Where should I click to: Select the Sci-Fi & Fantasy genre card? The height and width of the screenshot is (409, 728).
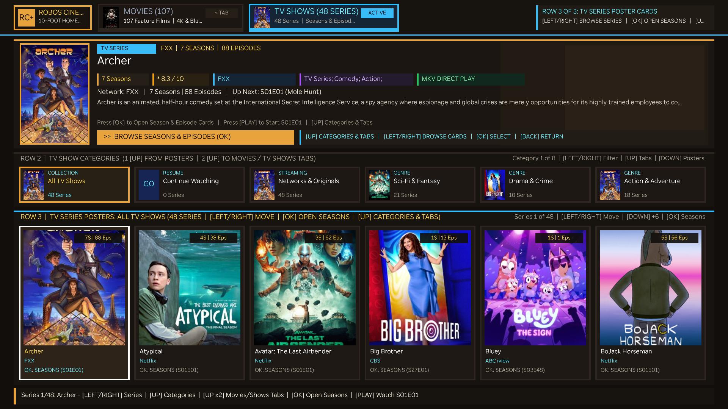420,184
